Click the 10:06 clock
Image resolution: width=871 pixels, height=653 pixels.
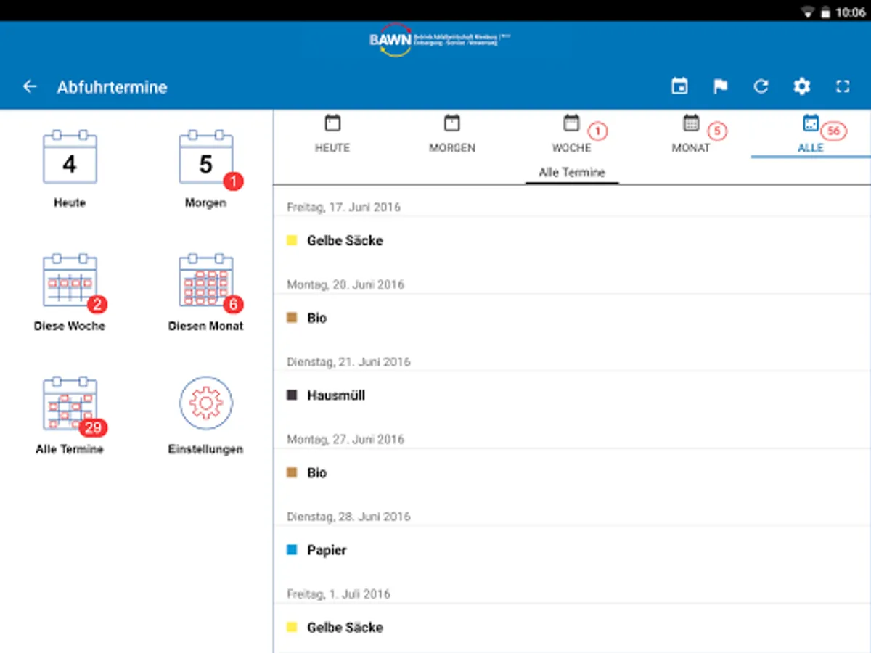coord(851,13)
